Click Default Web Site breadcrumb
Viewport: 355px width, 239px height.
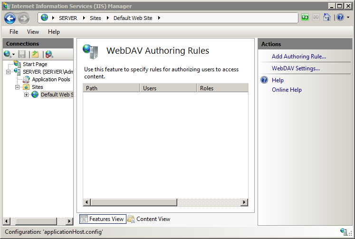(x=133, y=18)
